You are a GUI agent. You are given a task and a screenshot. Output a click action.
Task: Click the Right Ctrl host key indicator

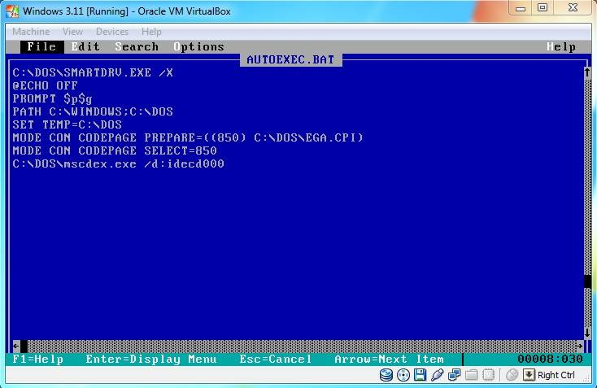[x=550, y=375]
